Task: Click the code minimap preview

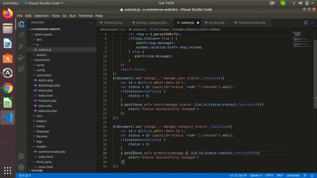Action: pyautogui.click(x=303, y=40)
